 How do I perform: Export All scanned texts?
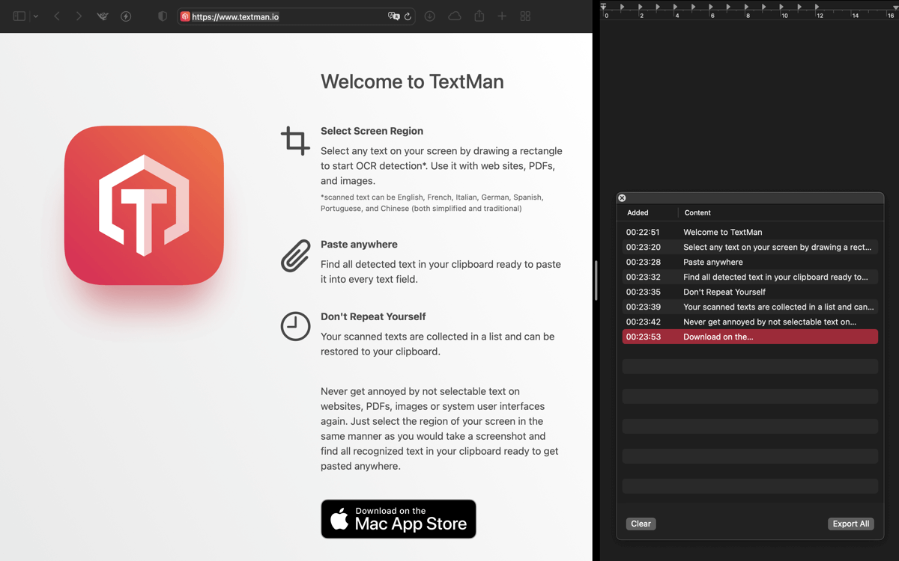click(851, 524)
